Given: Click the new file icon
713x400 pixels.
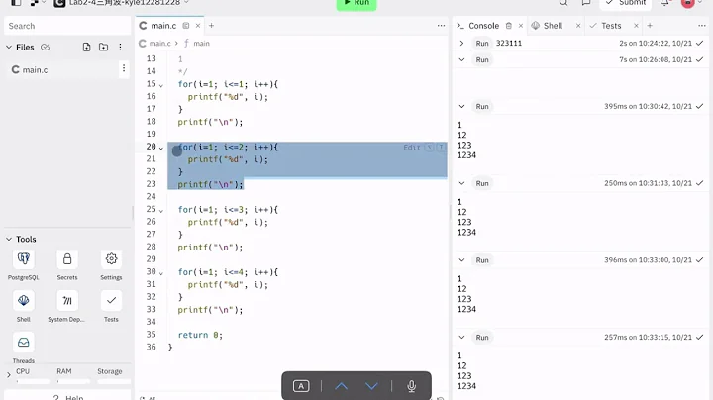Looking at the screenshot, I should click(x=86, y=47).
